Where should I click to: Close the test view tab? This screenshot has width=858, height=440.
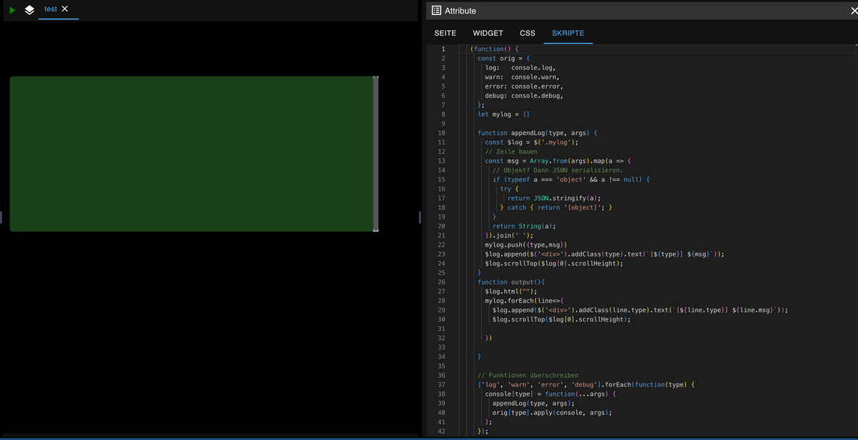pos(64,9)
